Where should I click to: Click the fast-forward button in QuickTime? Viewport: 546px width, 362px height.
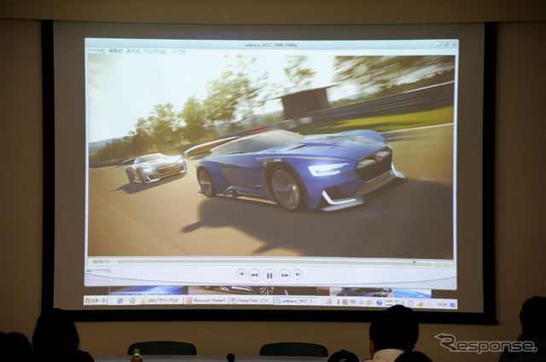[284, 275]
